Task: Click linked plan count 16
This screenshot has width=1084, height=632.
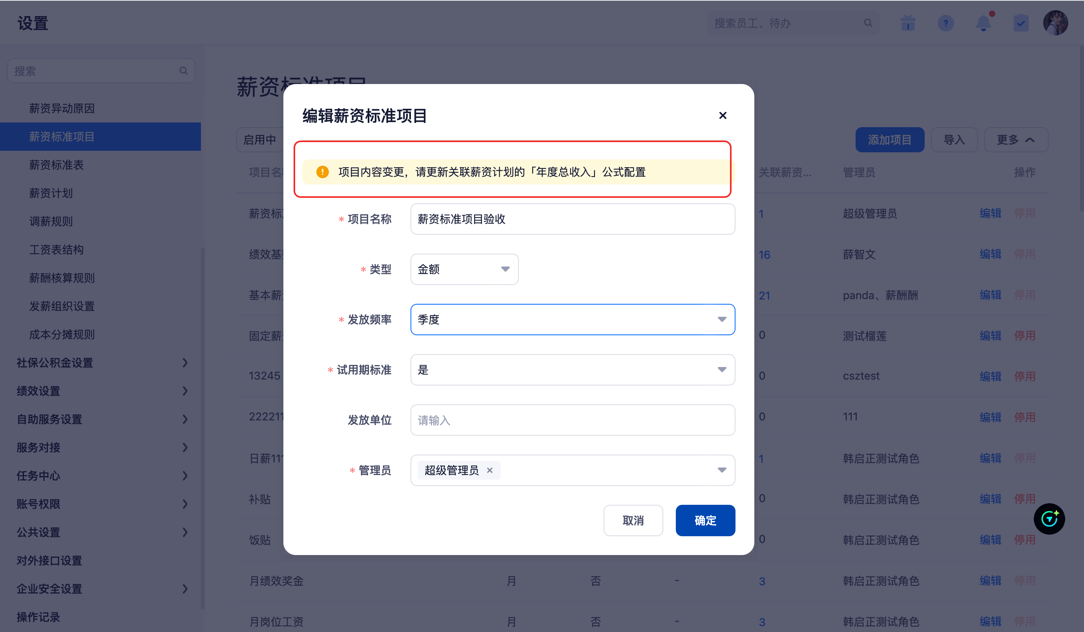Action: [x=765, y=255]
